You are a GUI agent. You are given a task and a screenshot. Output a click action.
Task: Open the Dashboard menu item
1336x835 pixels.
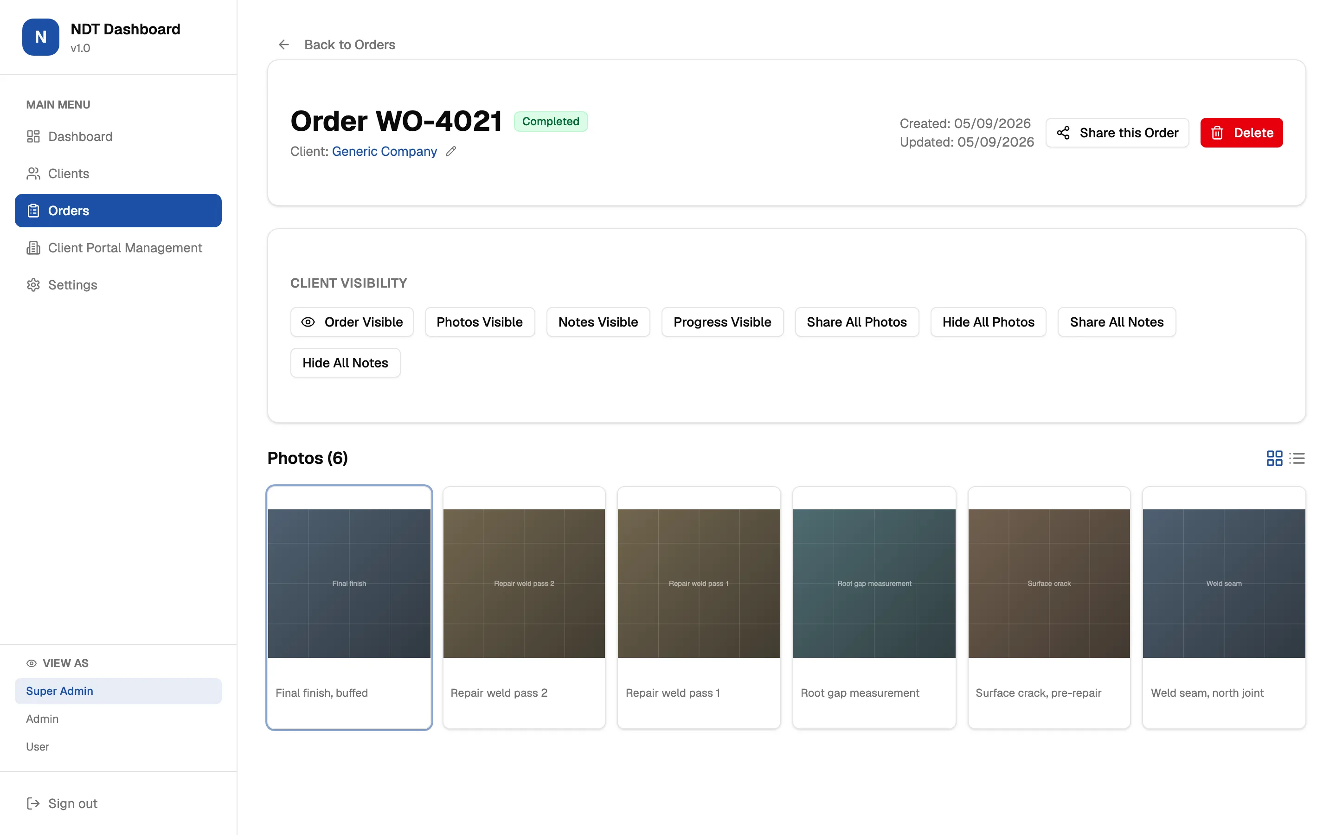pos(118,136)
